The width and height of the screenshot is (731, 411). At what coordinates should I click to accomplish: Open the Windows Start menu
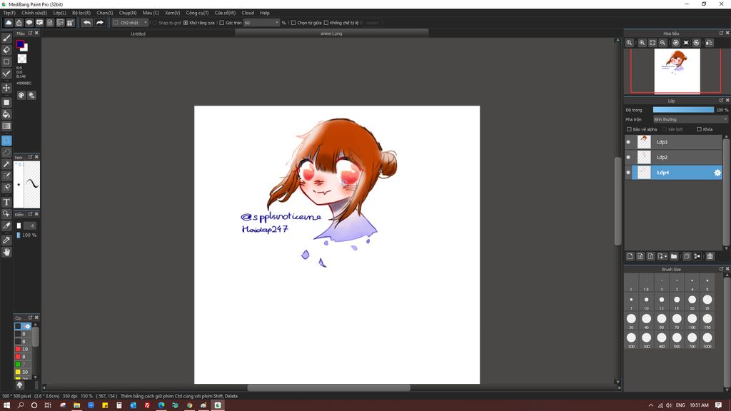pyautogui.click(x=6, y=405)
